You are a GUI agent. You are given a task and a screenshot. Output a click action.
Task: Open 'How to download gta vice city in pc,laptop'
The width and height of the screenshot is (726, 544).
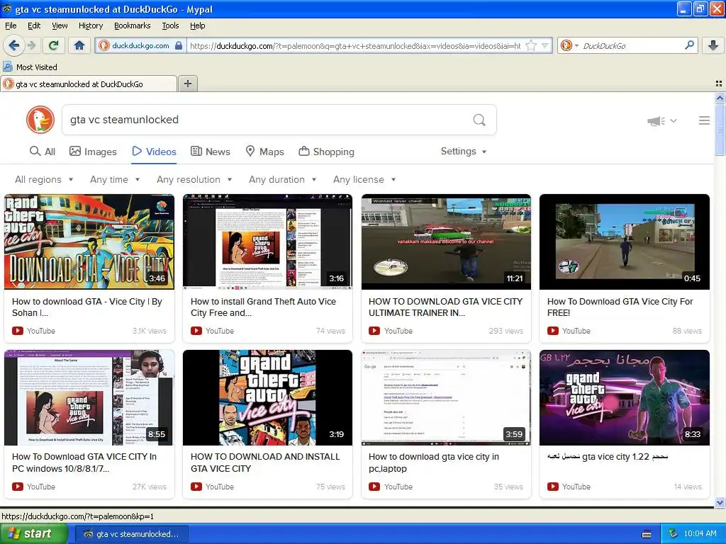[x=434, y=463]
